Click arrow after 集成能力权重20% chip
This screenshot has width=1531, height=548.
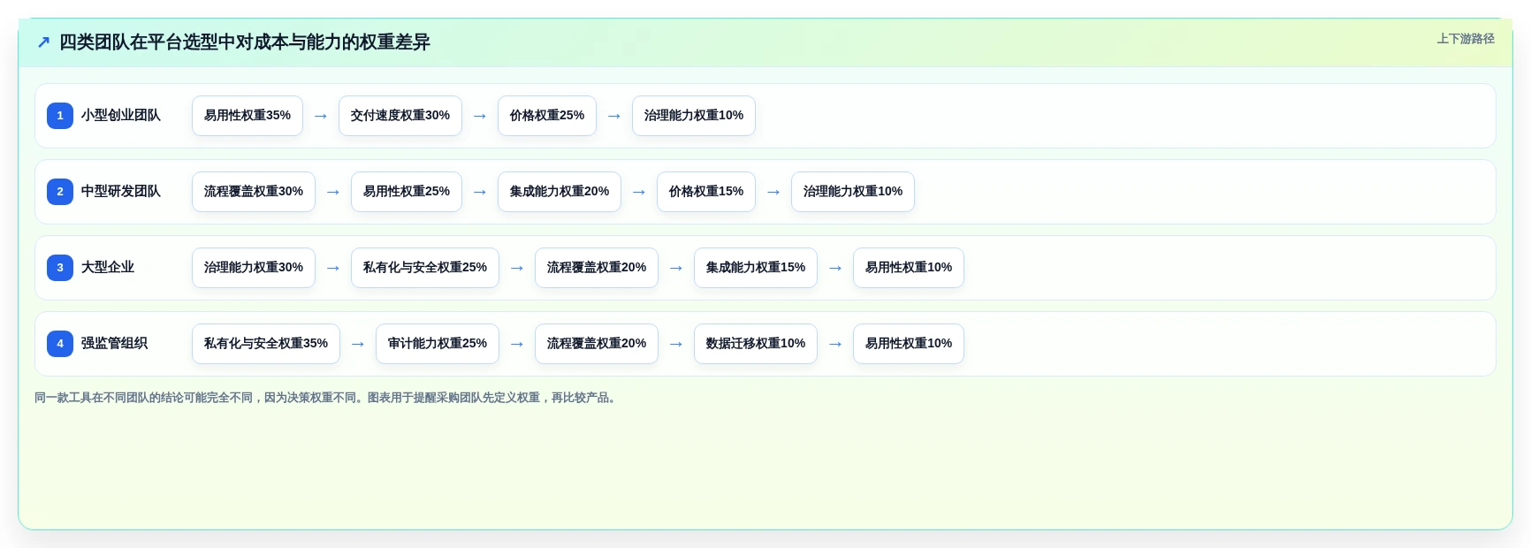click(x=639, y=192)
